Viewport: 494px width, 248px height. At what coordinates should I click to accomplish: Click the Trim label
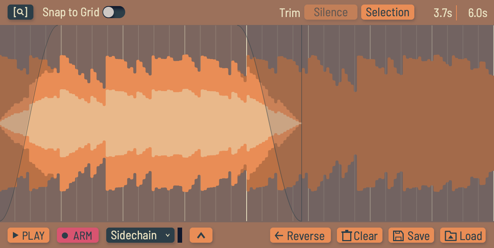[290, 13]
